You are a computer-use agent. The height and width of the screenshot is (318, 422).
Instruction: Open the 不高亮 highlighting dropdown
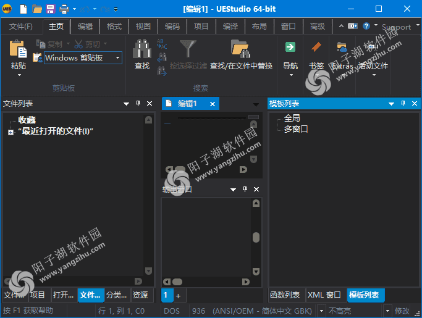click(x=387, y=311)
